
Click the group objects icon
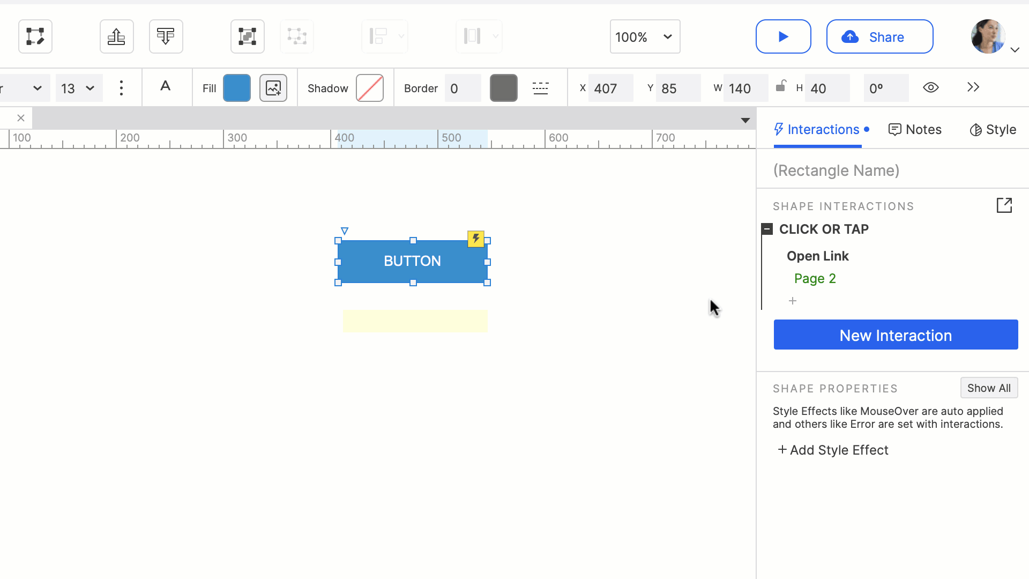[x=247, y=36]
